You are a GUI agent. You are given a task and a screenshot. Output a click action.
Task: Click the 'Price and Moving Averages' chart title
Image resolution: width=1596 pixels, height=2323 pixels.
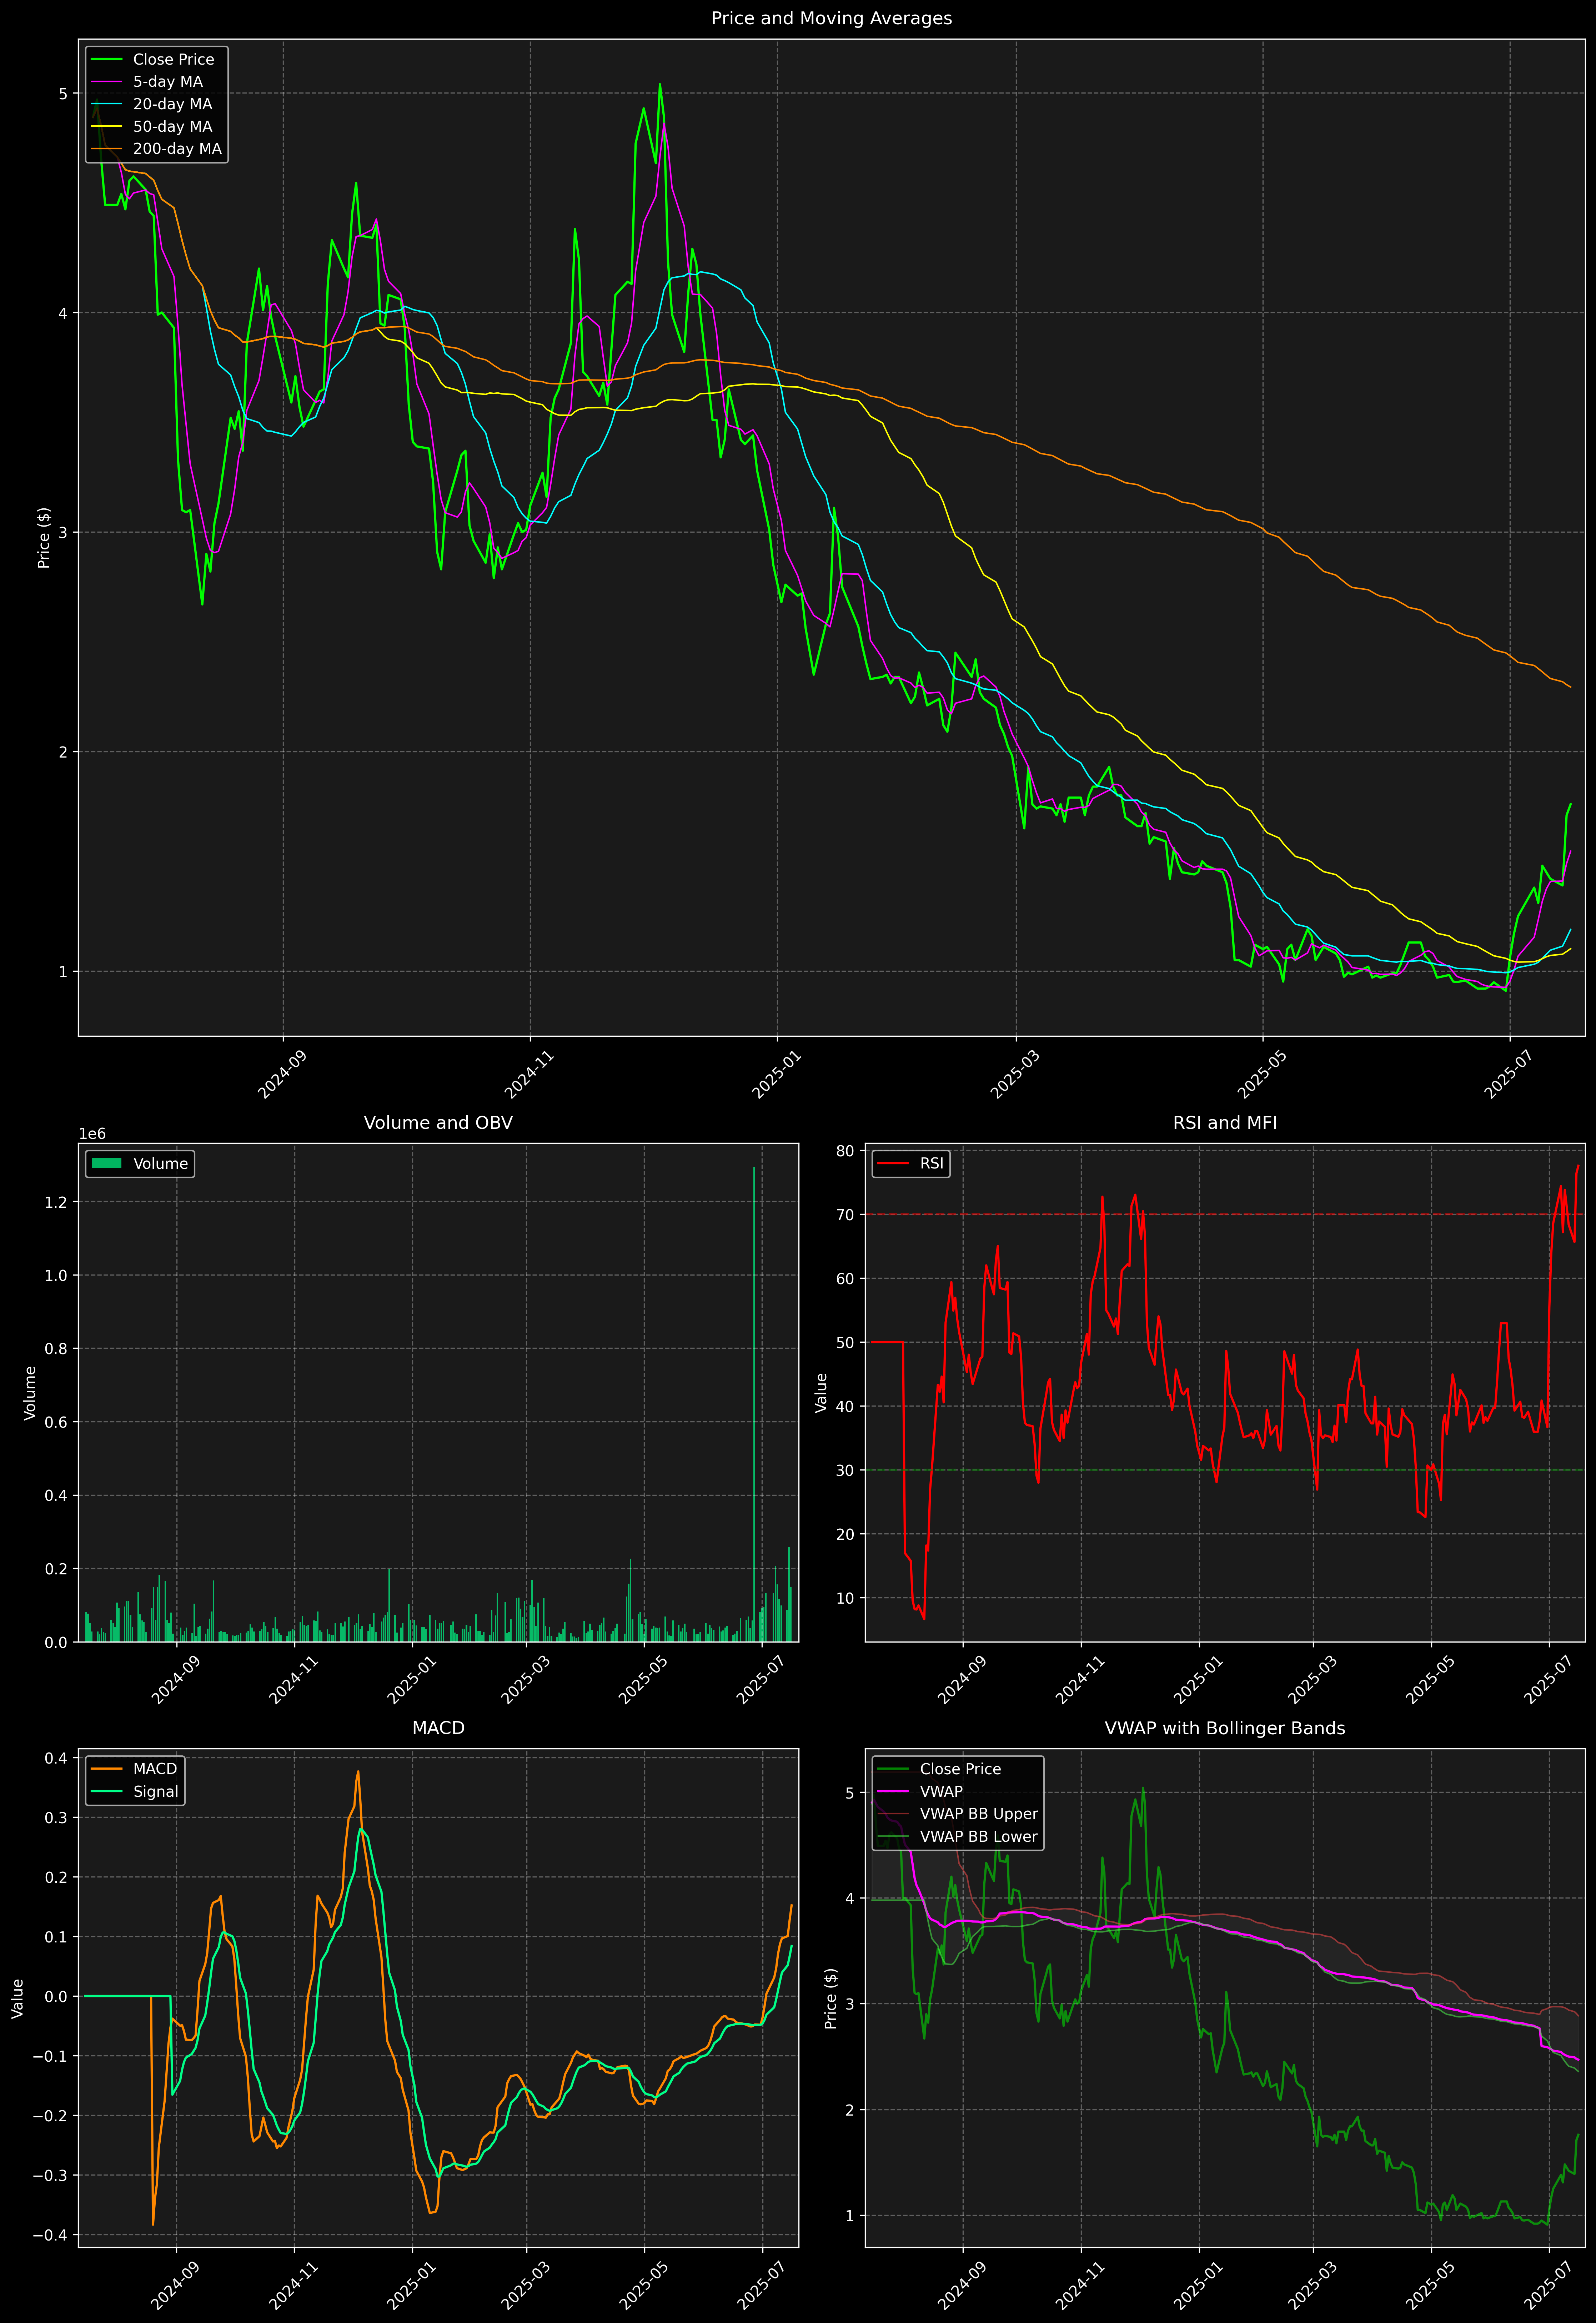point(831,18)
